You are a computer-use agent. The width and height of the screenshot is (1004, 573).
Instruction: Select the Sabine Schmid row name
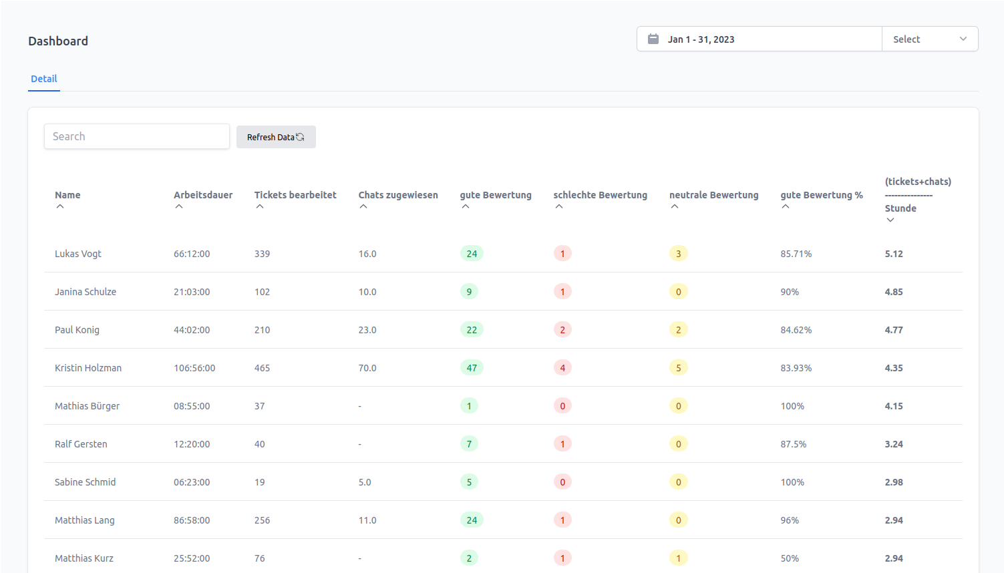click(85, 482)
